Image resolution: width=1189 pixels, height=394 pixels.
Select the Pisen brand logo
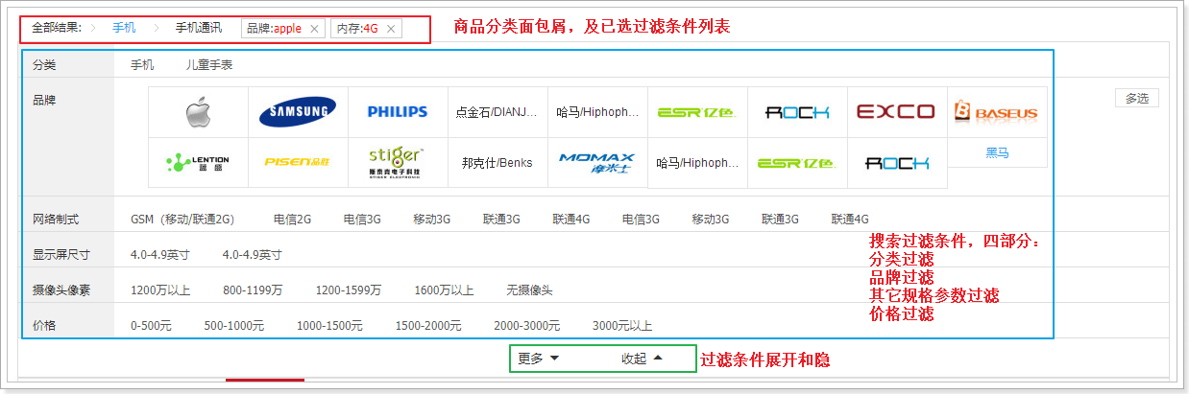(x=298, y=162)
